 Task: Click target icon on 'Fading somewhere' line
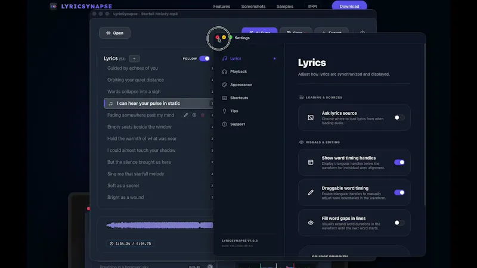194,115
